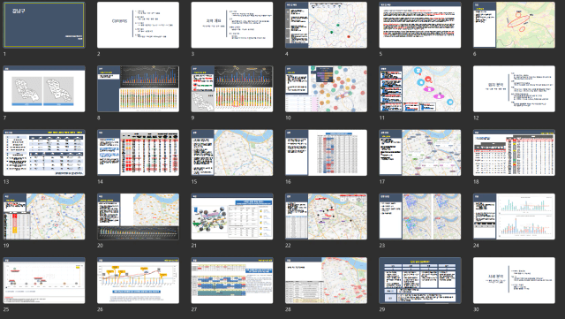Select slide 20 thumbnail
Image resolution: width=565 pixels, height=319 pixels.
coord(138,216)
